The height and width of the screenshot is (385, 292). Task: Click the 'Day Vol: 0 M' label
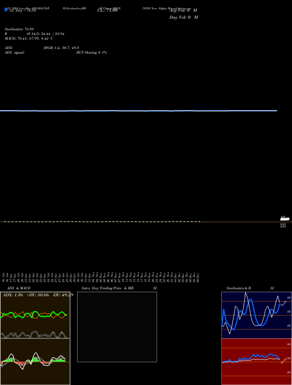(183, 17)
